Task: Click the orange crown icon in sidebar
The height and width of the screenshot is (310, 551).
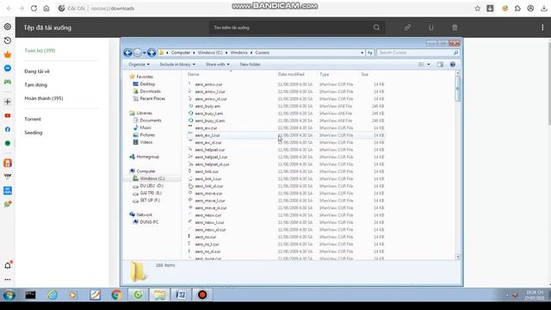Action: click(8, 54)
